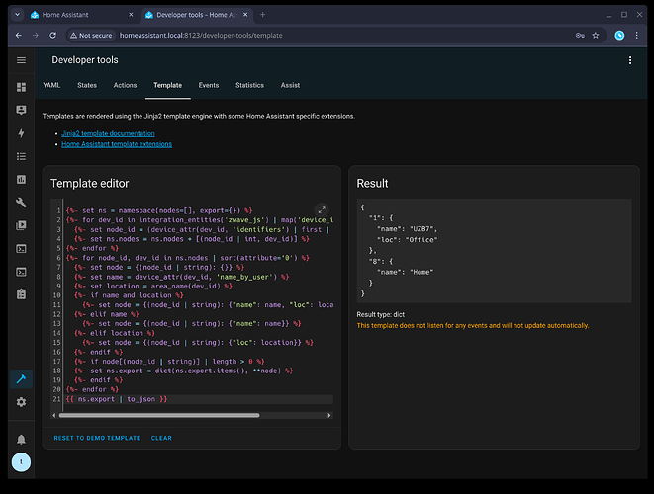
Task: Click the orange no-events warning text
Action: (x=473, y=325)
